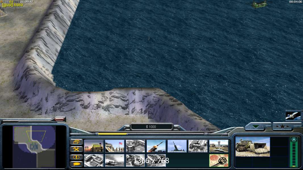This screenshot has width=303, height=170.
Task: Open the Generals promotion stars button
Action: (282, 126)
